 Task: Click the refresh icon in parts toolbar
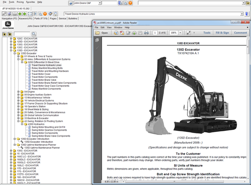[x=4, y=14]
